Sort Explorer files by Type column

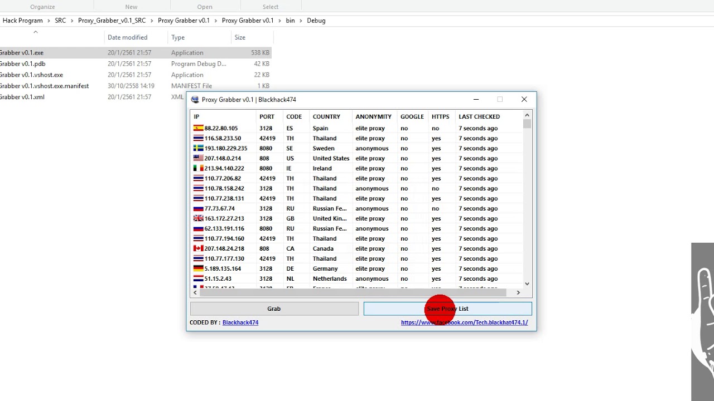[178, 37]
